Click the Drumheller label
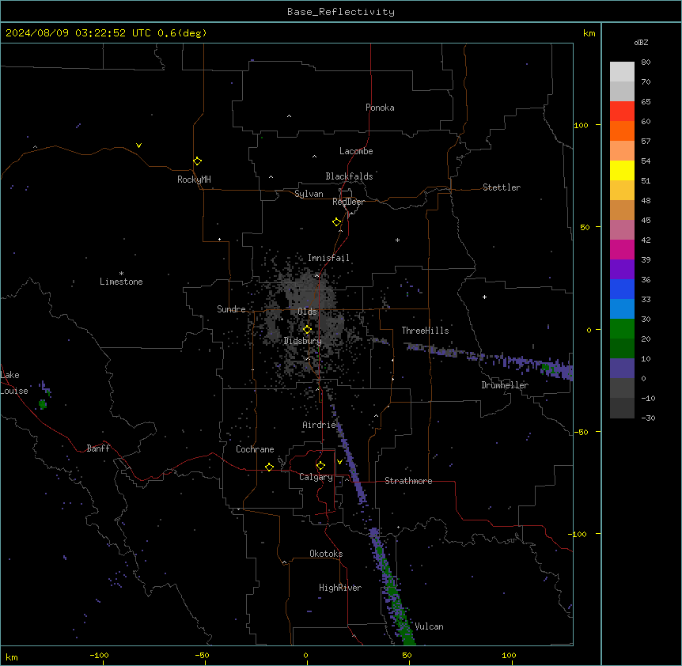Viewport: 682px width, 666px height. [505, 385]
